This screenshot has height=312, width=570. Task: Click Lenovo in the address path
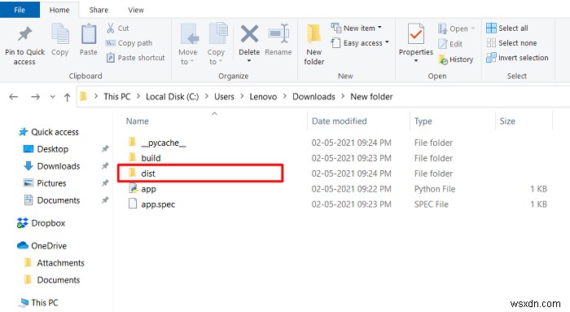point(263,97)
